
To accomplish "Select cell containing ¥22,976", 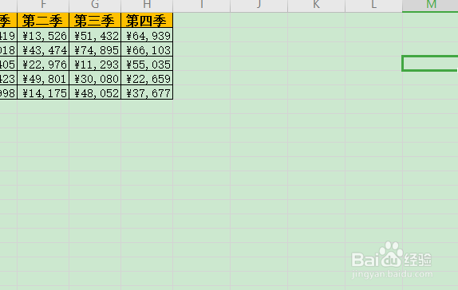I will coord(43,64).
